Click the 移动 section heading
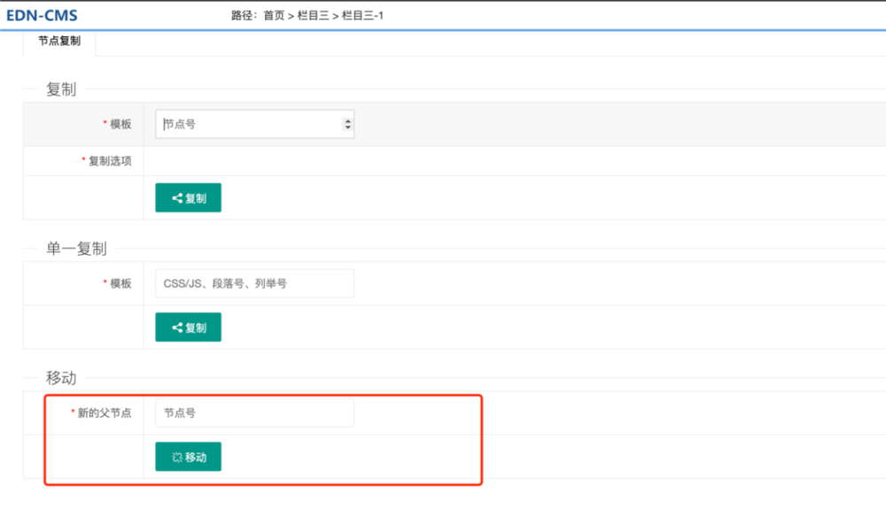 [x=61, y=378]
